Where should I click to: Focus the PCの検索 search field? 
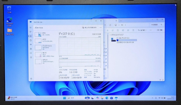click(156, 25)
